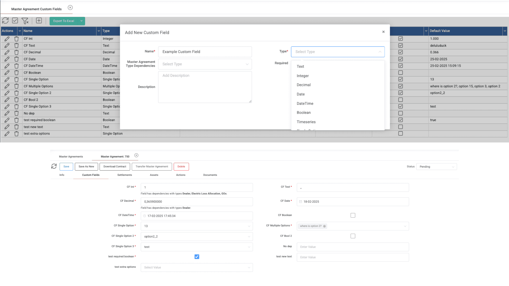This screenshot has height=286, width=509.
Task: Open the Master Agreement Type Dependencies dropdown
Action: coord(205,64)
